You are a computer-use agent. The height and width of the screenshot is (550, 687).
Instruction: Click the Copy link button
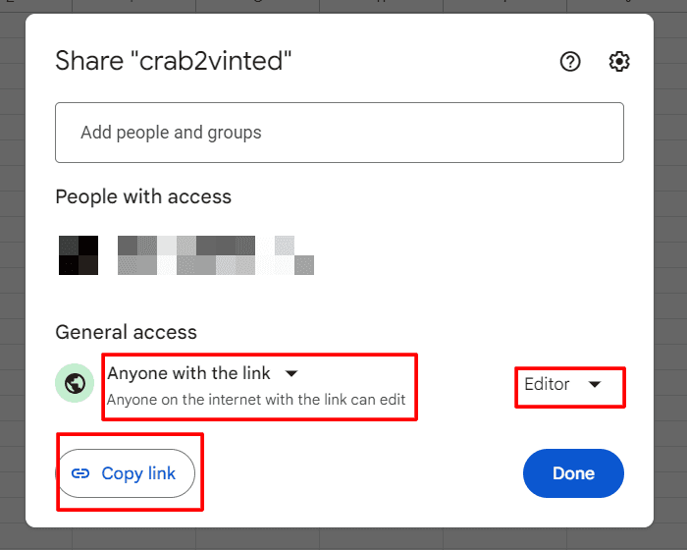click(126, 473)
